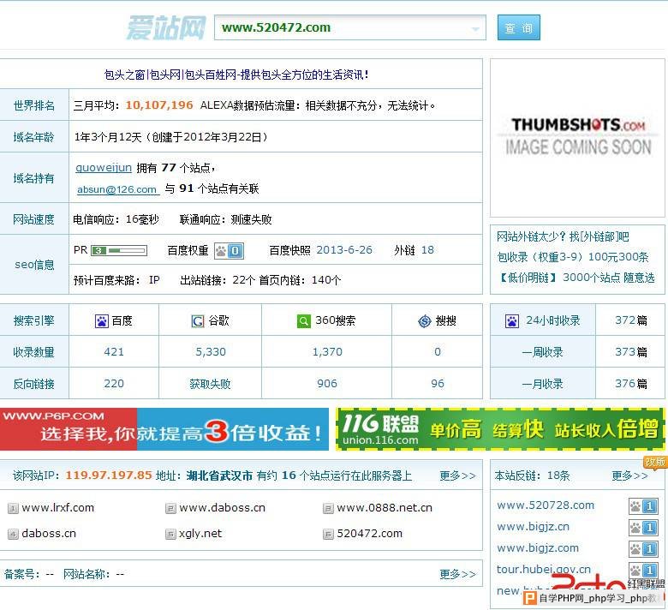Open Baidu snapshot date 2013-6-26

(x=344, y=250)
